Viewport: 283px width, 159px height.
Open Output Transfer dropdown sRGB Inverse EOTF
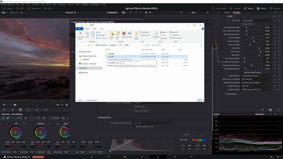(256, 90)
